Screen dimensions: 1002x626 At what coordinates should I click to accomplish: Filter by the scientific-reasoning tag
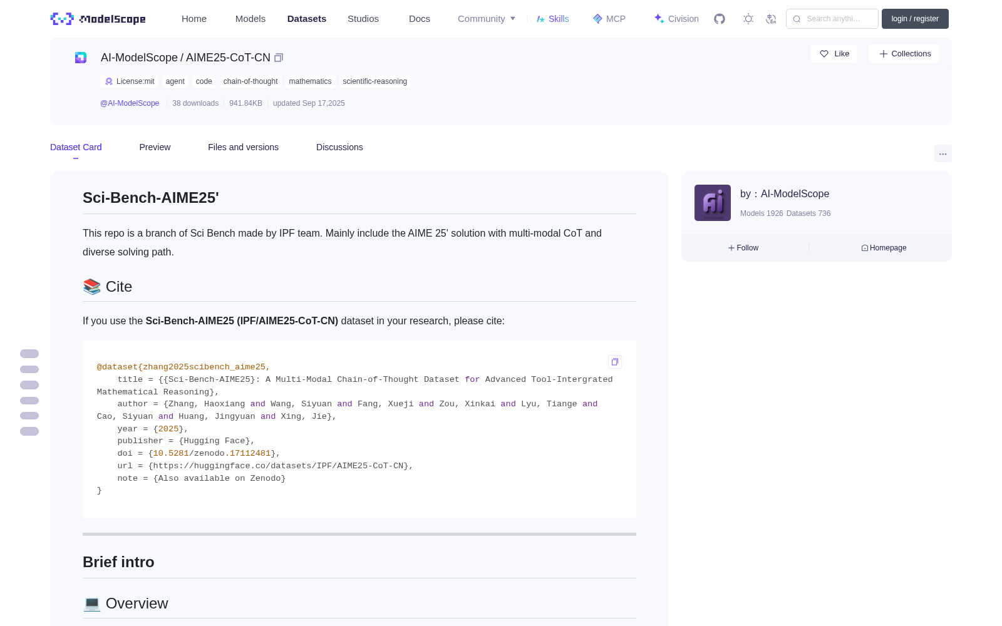click(375, 81)
